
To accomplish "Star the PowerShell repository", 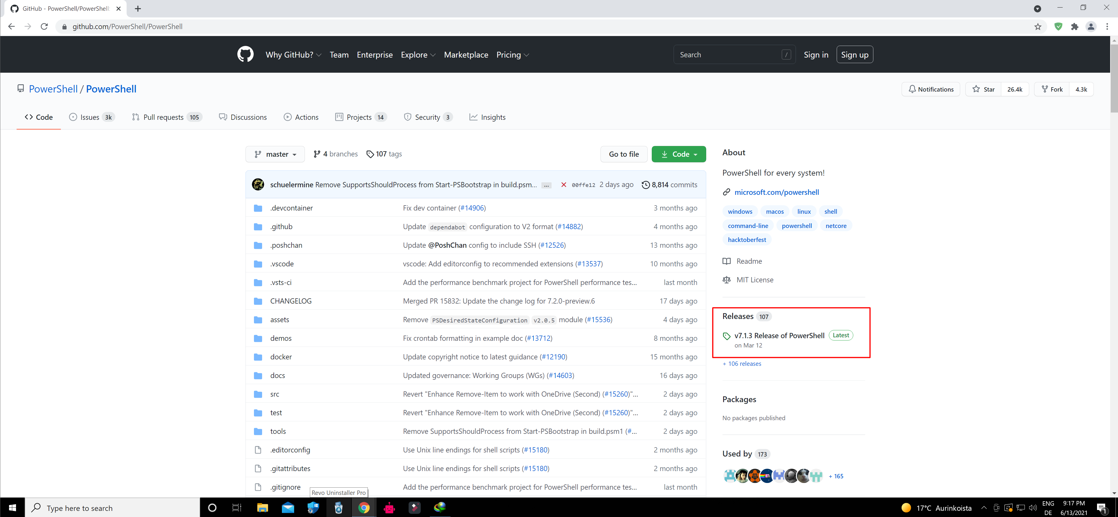I will click(x=983, y=89).
